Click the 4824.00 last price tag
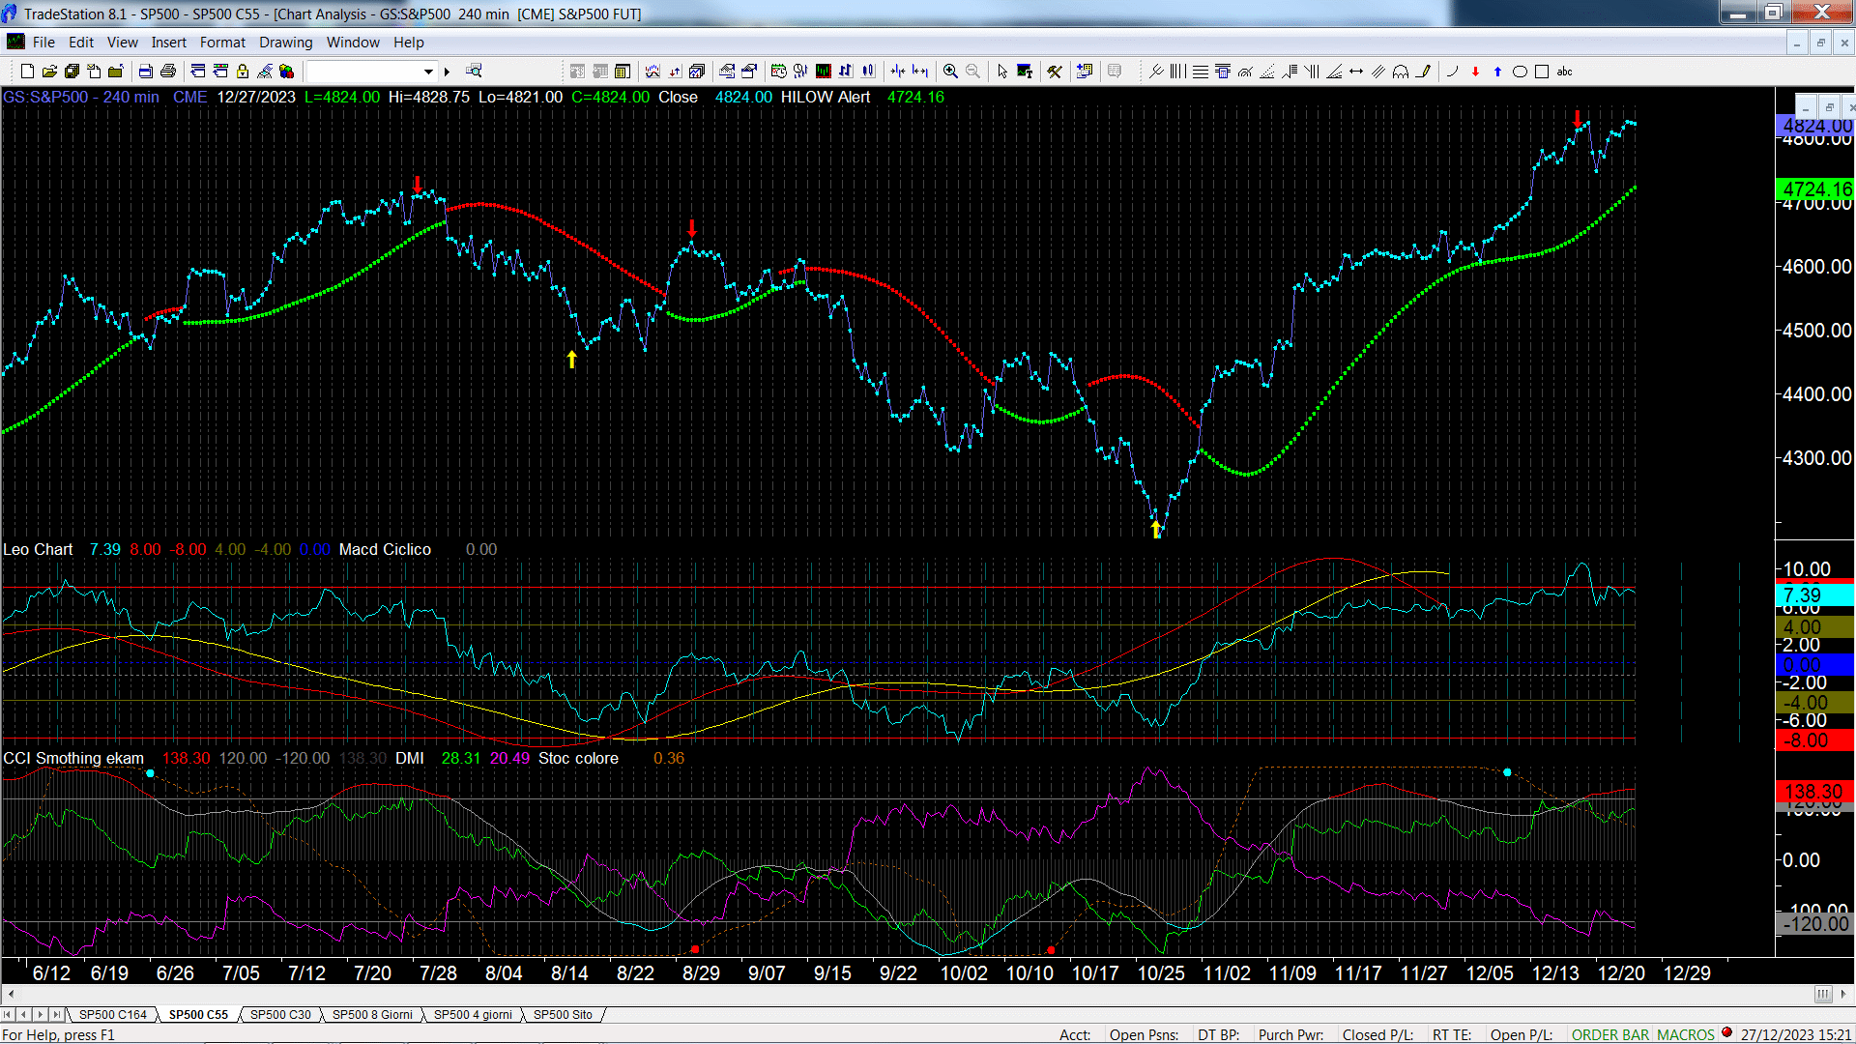The image size is (1856, 1044). click(x=1815, y=126)
